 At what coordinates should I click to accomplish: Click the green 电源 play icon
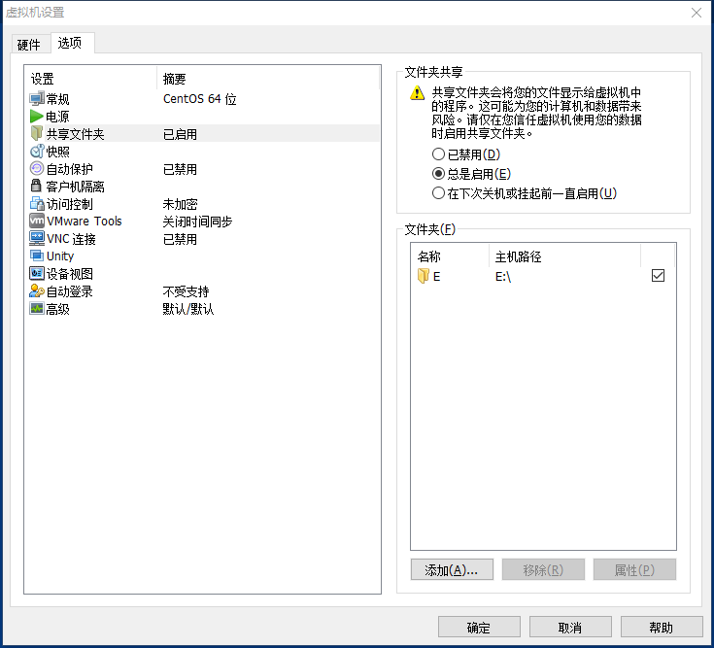coord(37,117)
